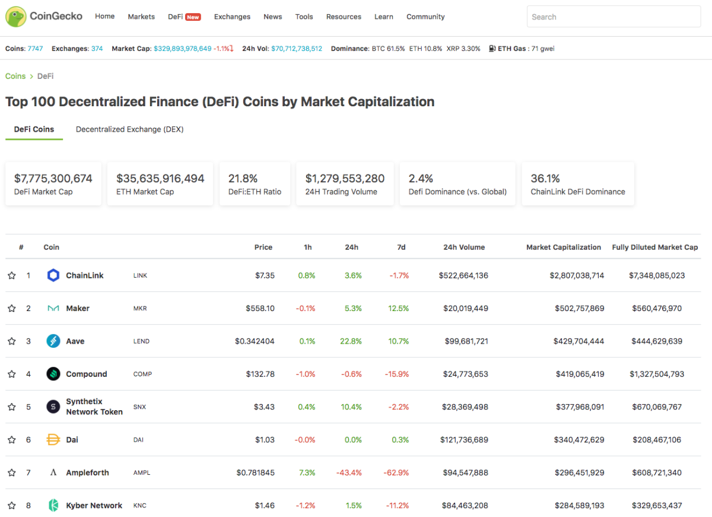Click the Maker coin icon
The image size is (712, 517).
coord(53,309)
